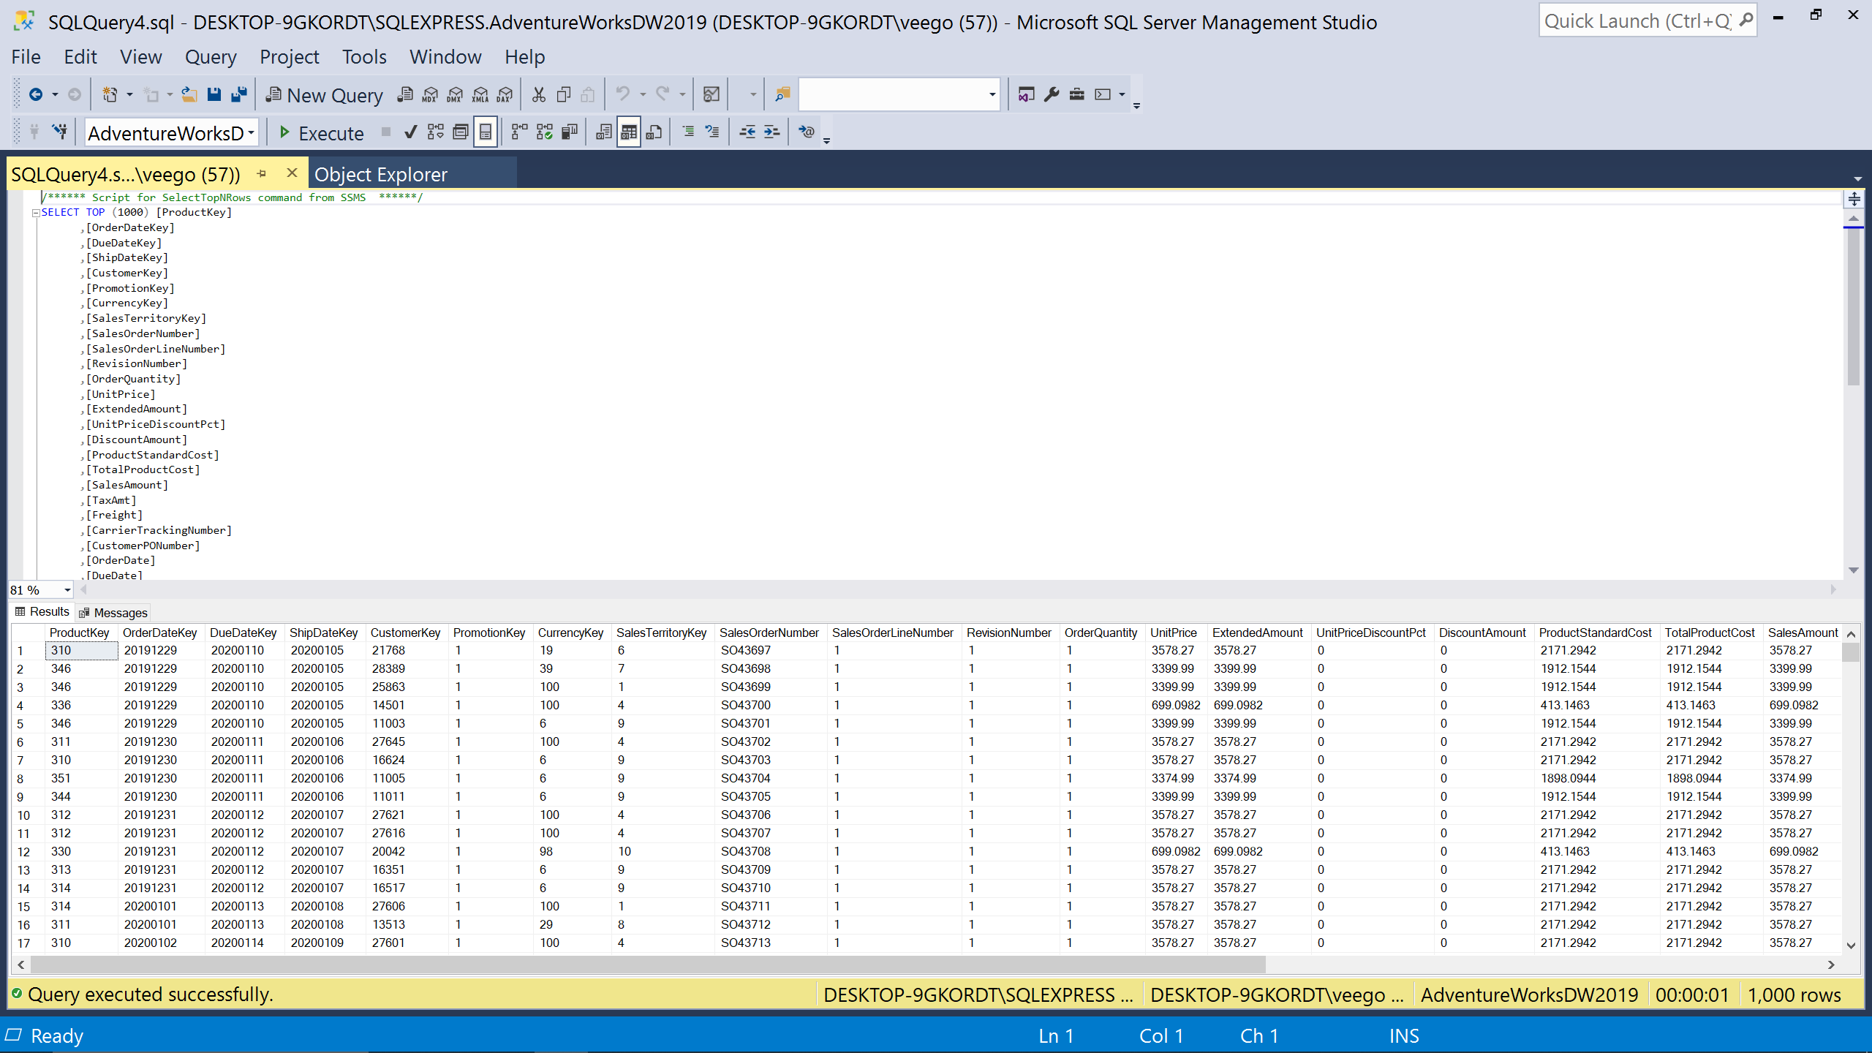Click Comment out selected lines icon

click(x=688, y=132)
